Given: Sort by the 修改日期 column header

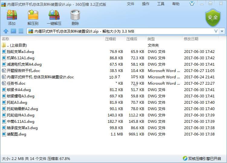Looking at the screenshot, I should [x=191, y=39].
